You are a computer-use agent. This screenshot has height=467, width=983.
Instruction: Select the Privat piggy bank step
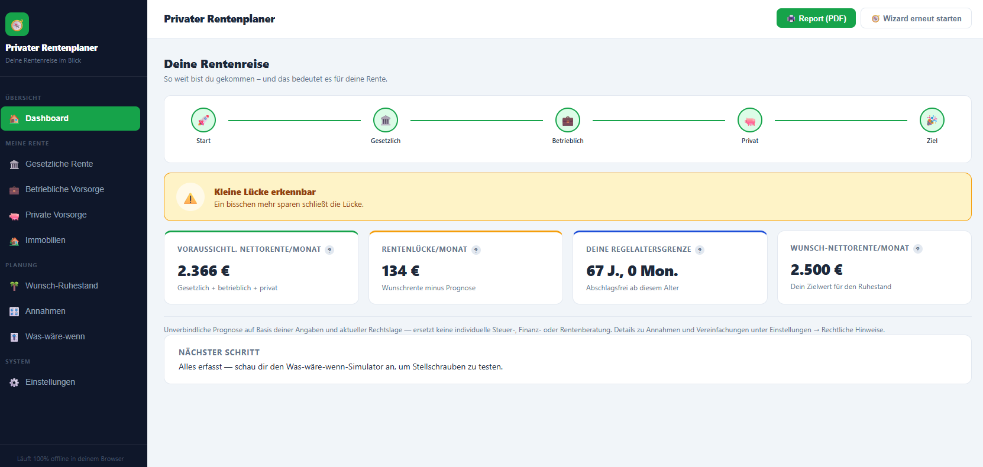point(750,120)
